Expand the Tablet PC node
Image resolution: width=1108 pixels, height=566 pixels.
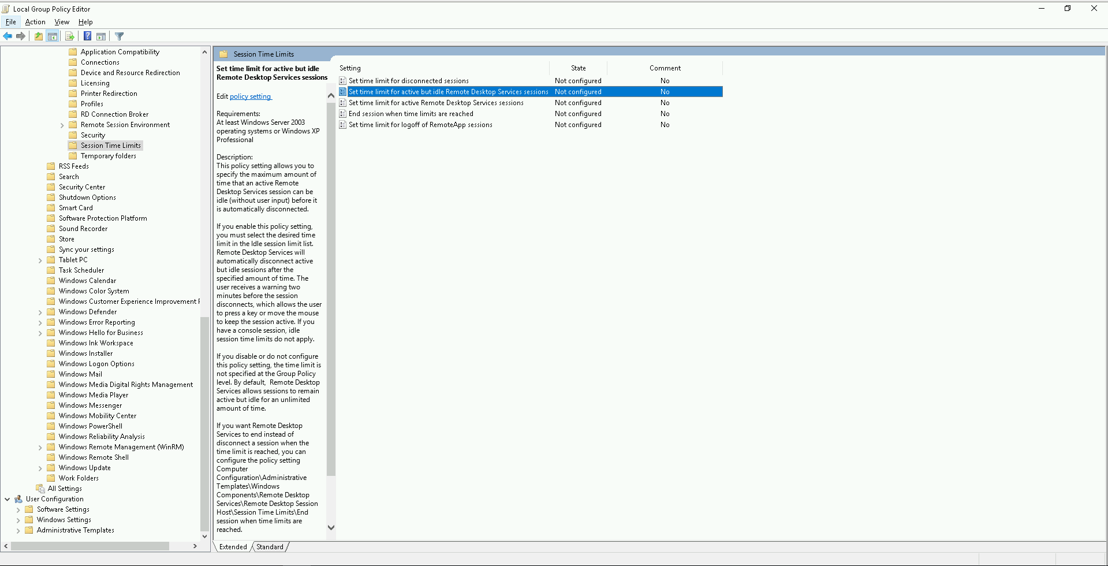(40, 260)
